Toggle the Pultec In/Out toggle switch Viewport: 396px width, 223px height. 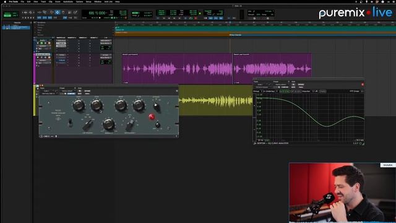pyautogui.click(x=70, y=123)
